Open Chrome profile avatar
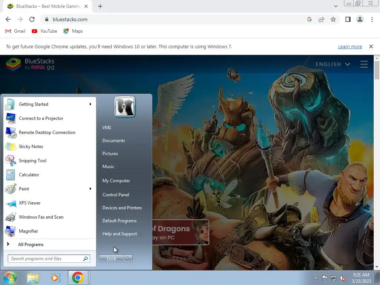Screen dimensions: 380x285 tap(360, 19)
